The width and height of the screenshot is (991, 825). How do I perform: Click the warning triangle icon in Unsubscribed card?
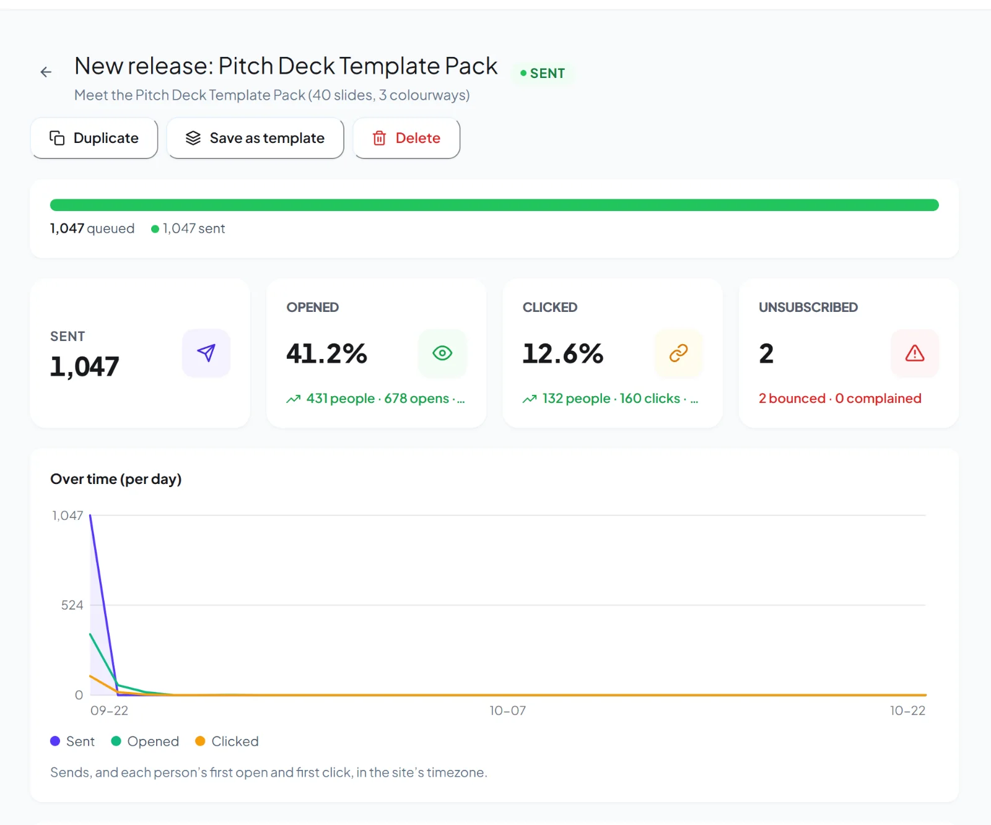(915, 353)
